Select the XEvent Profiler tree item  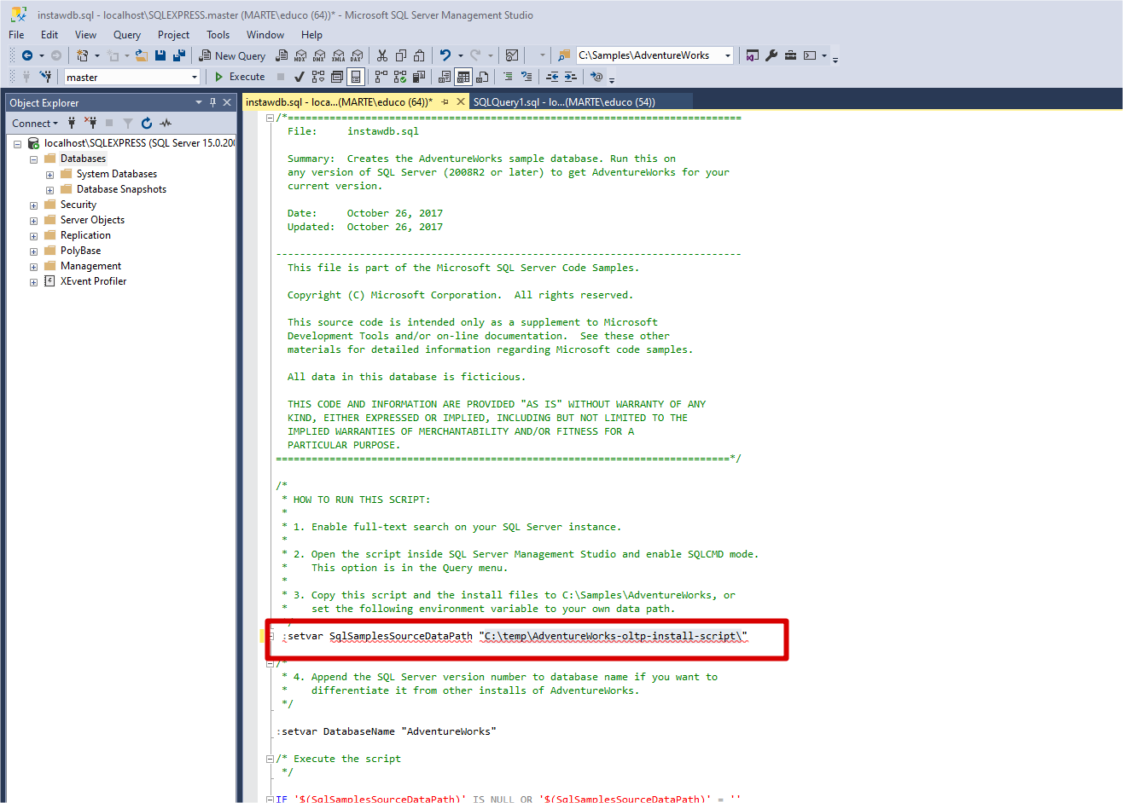coord(93,281)
